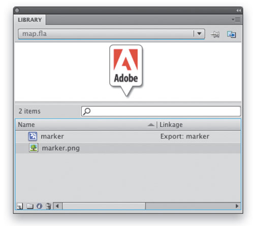Open a new library panel
The width and height of the screenshot is (254, 226).
click(231, 35)
